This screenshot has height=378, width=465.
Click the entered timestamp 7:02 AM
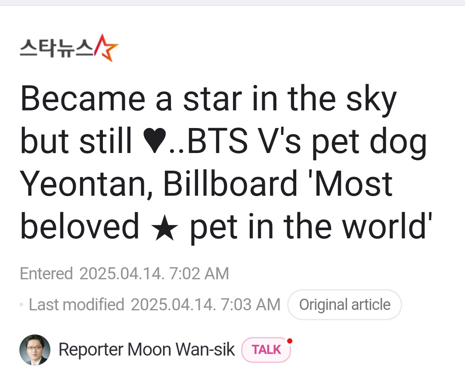point(200,274)
